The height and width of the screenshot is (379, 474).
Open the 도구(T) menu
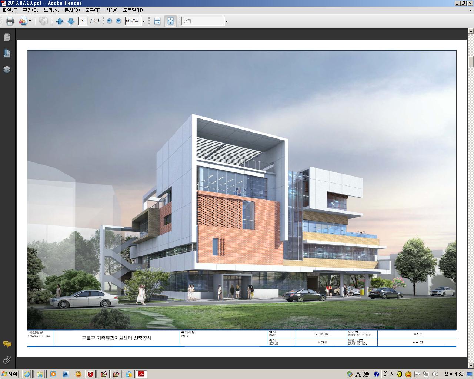tap(93, 10)
